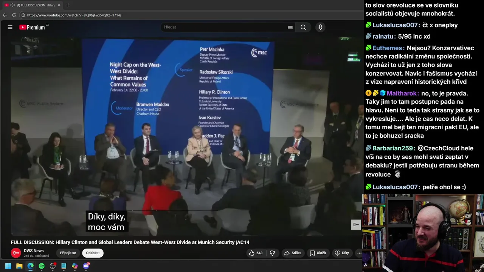Click the Czech subtitle 'Díky, díky, moc vám'
The image size is (484, 272).
click(106, 222)
